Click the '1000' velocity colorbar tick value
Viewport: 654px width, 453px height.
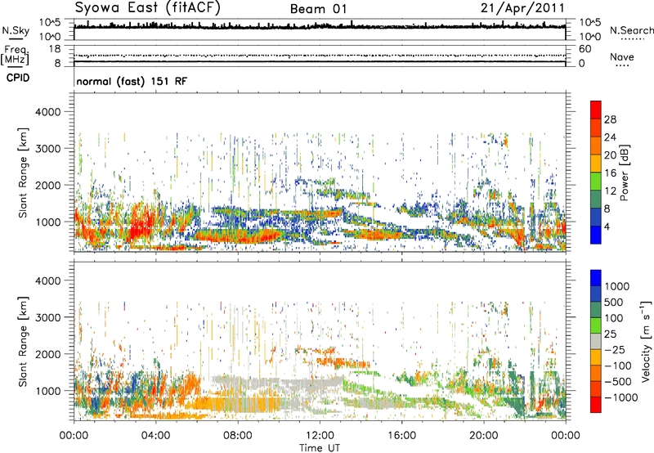click(617, 286)
